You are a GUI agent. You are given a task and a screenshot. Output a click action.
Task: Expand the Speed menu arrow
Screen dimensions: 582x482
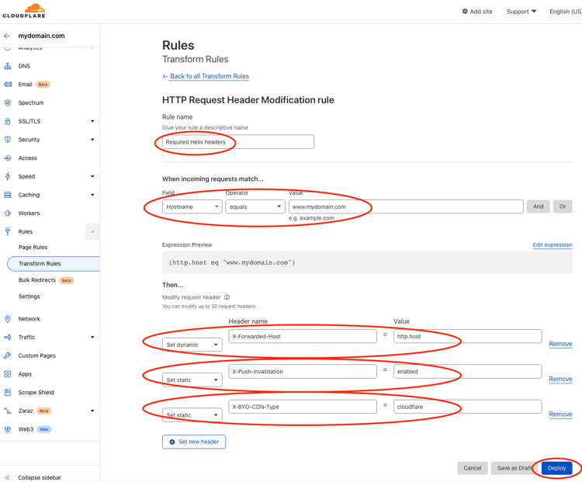92,176
